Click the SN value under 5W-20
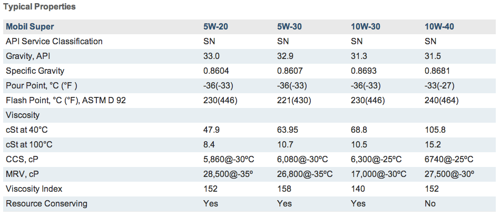The height and width of the screenshot is (217, 500). 209,42
